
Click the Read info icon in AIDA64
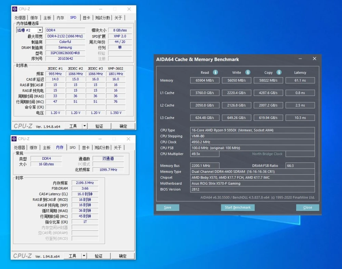tap(215, 72)
